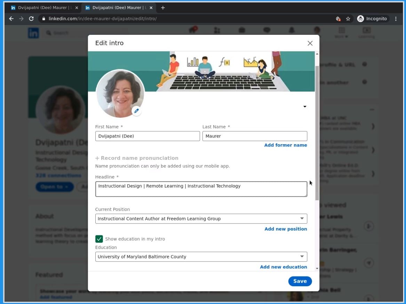This screenshot has height=304, width=406.
Task: Close the Edit intro dialog with X
Action: [x=310, y=43]
